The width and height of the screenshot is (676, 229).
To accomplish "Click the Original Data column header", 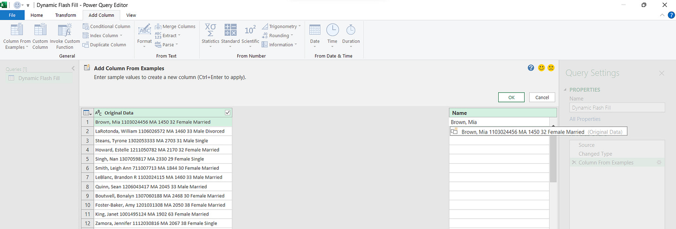I will point(162,113).
